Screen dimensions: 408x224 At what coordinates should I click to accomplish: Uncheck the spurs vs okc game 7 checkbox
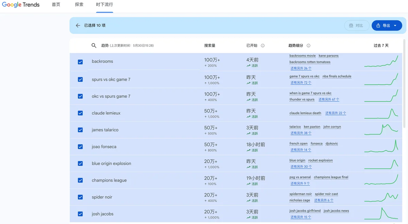coord(80,79)
